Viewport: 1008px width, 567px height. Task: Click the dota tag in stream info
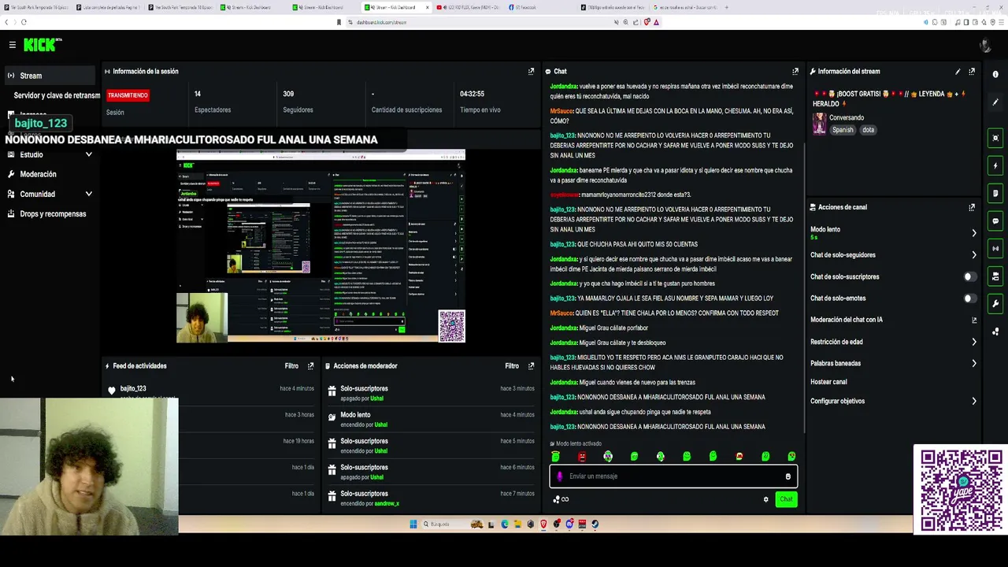tap(868, 130)
